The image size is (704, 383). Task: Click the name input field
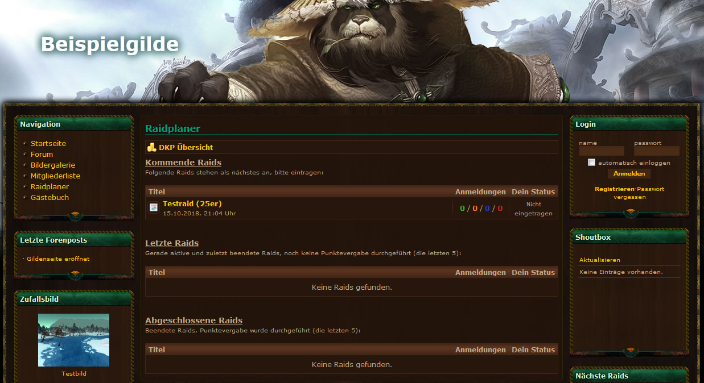(602, 151)
